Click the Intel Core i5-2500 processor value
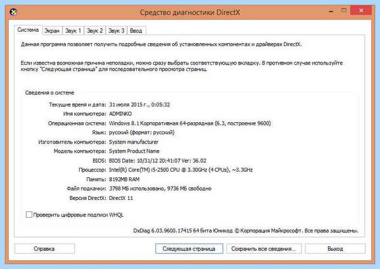This screenshot has width=380, height=269. pos(180,170)
